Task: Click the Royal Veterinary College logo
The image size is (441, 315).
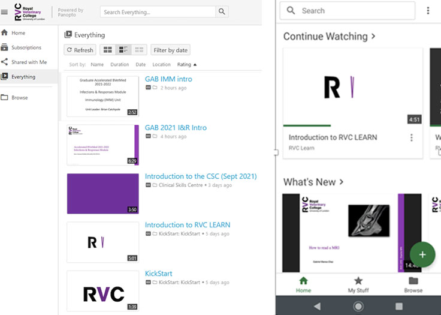Action: [x=29, y=12]
